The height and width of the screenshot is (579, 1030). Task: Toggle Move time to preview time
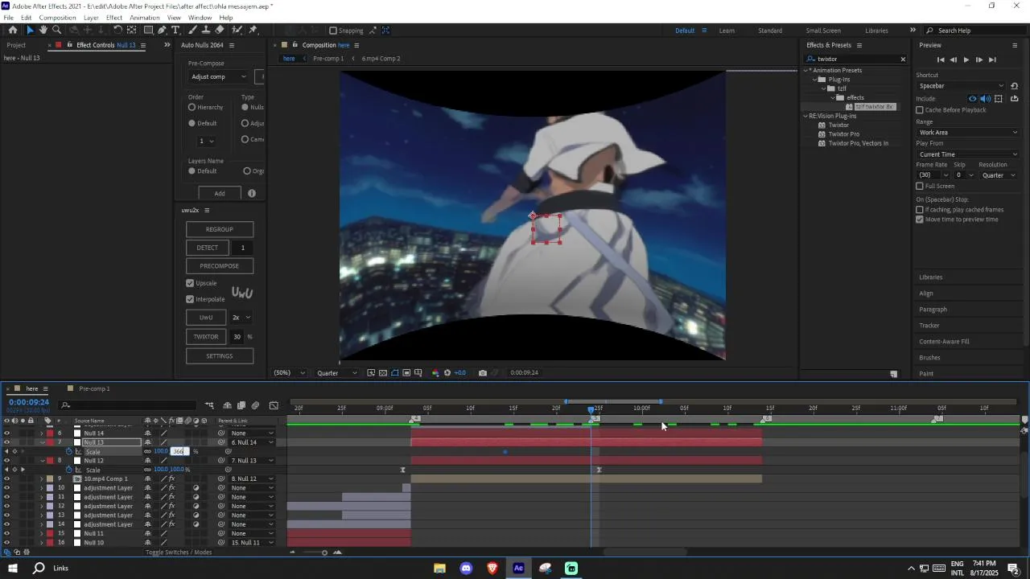(x=920, y=219)
